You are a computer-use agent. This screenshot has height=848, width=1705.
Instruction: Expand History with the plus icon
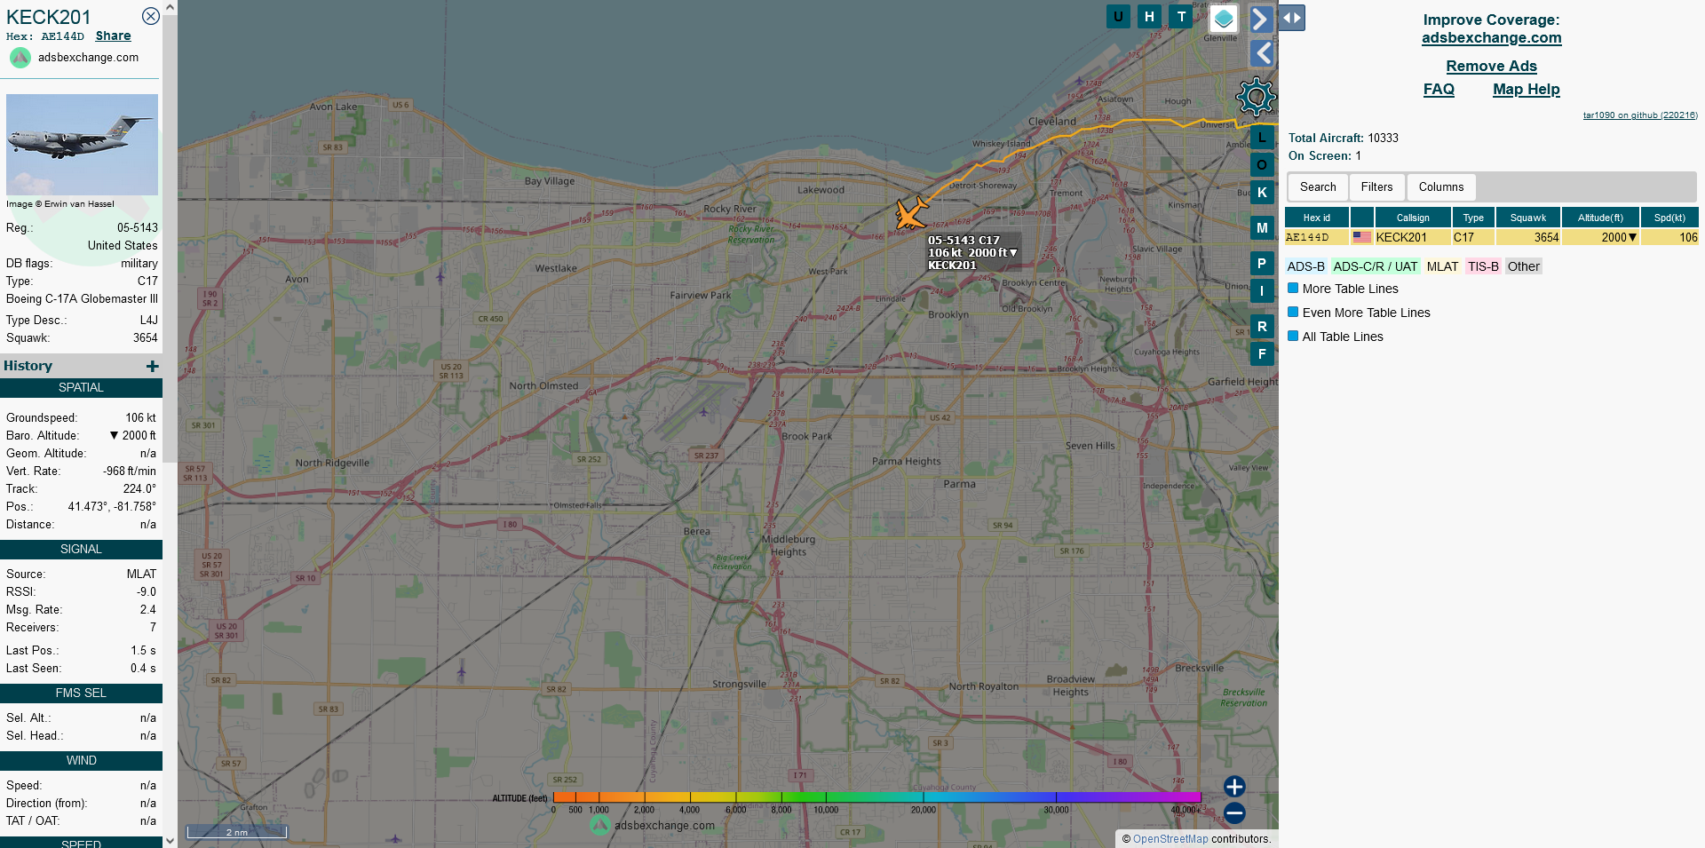(153, 366)
